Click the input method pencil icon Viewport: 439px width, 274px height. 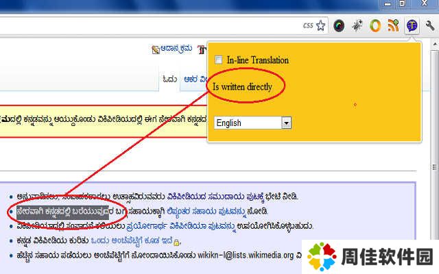[x=156, y=50]
